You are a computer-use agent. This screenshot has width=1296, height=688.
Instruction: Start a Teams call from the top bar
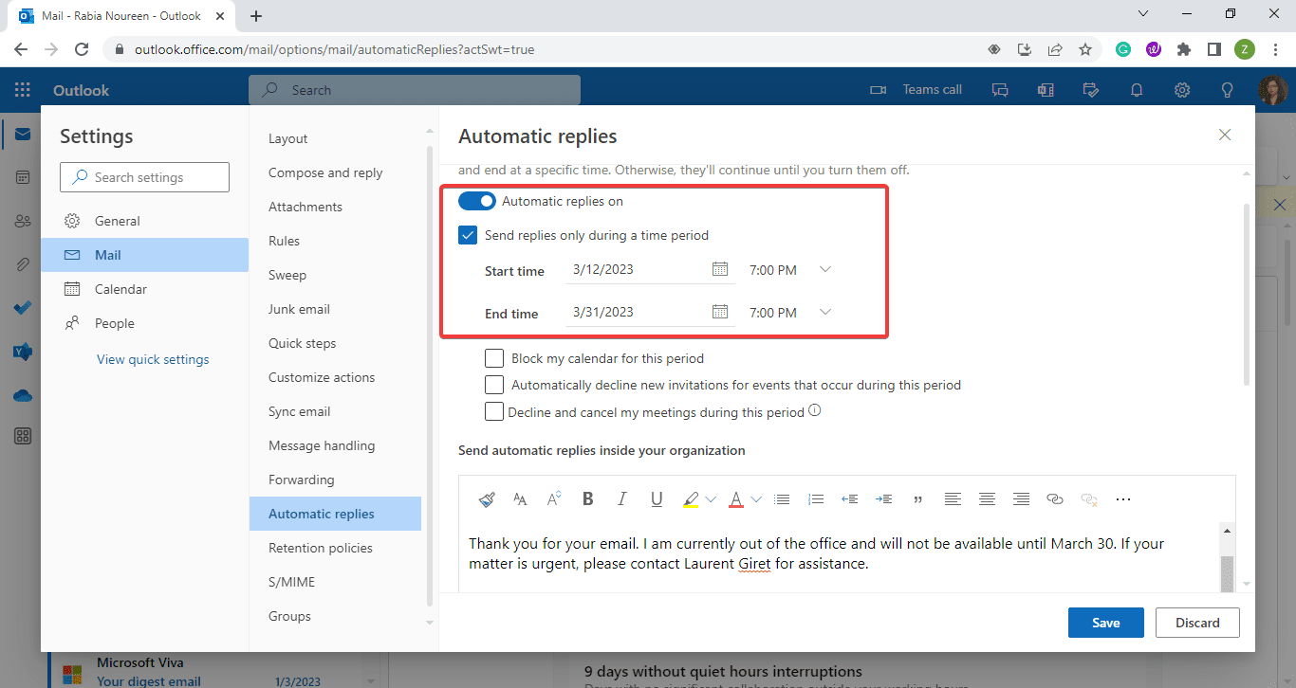[916, 89]
